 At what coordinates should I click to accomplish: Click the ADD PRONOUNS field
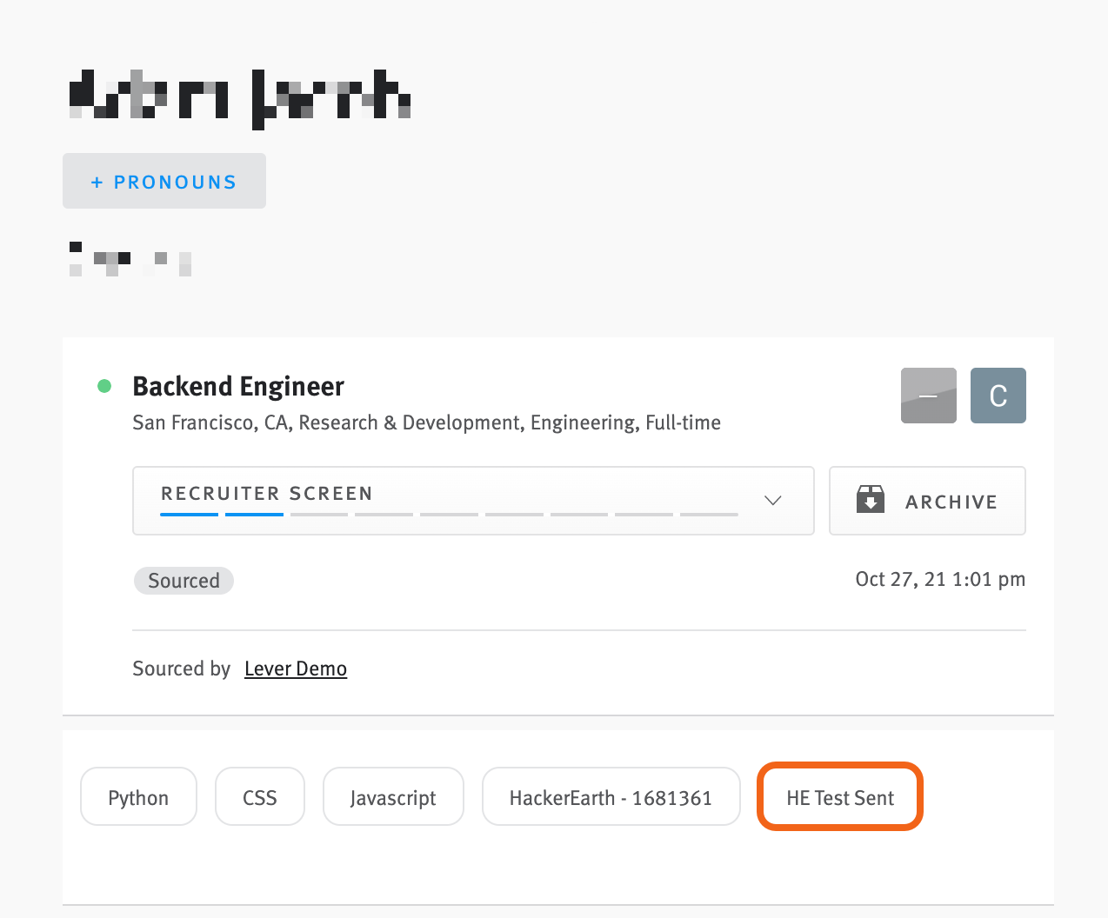click(x=164, y=181)
